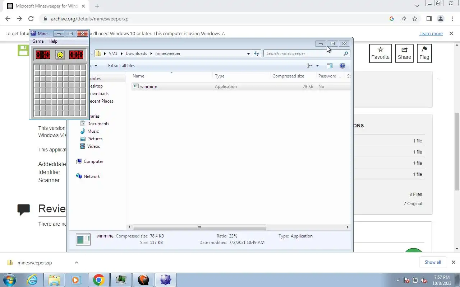460x287 pixels.
Task: Toggle the preview pane icon
Action: tap(330, 66)
